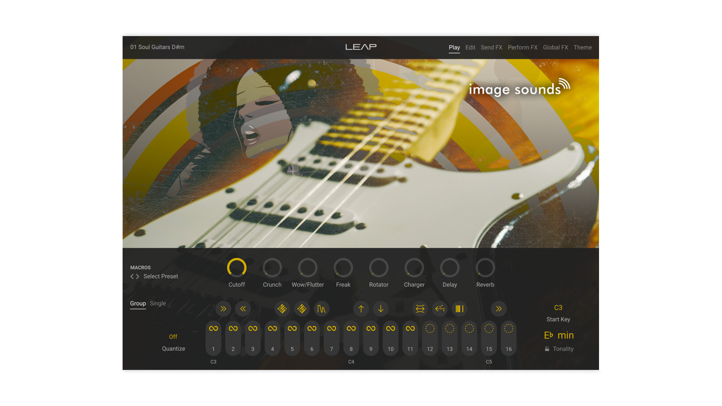722x406 pixels.
Task: Click the stretch arrows icon
Action: pyautogui.click(x=420, y=309)
